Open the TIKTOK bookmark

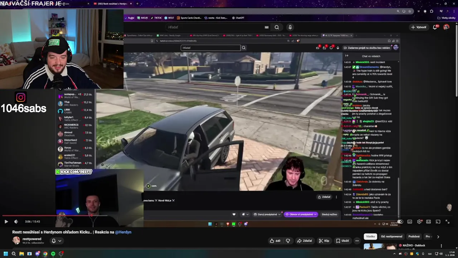click(156, 18)
